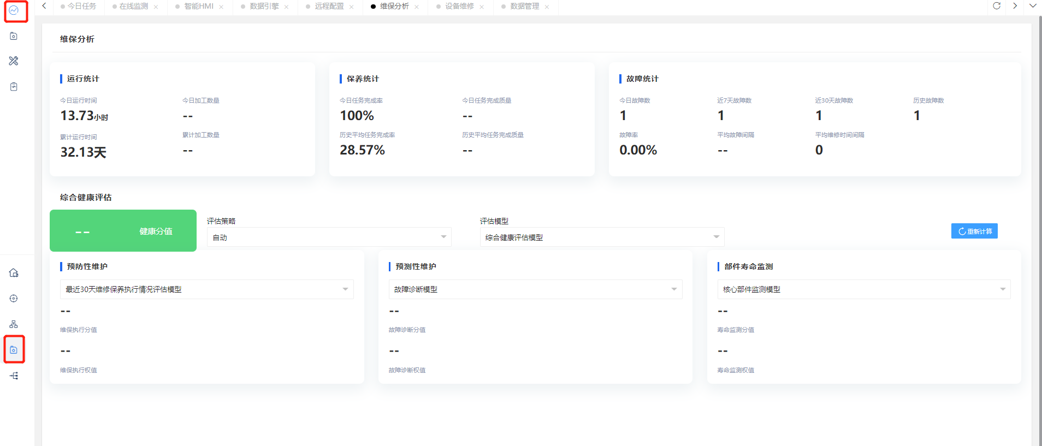Click the green 健康分值 score card
The height and width of the screenshot is (446, 1042).
click(x=123, y=231)
